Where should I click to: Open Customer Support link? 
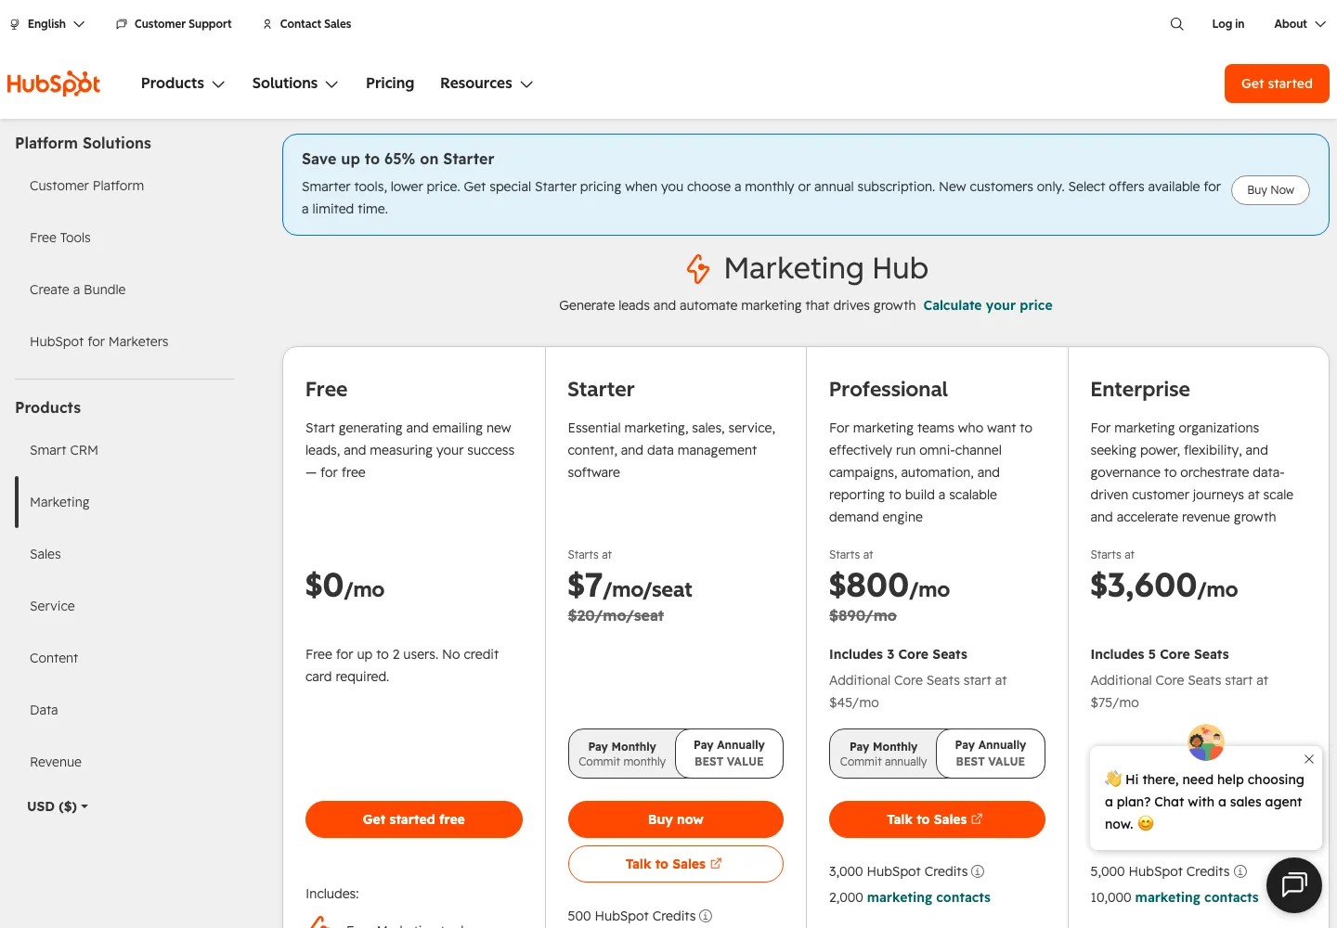pos(174,24)
